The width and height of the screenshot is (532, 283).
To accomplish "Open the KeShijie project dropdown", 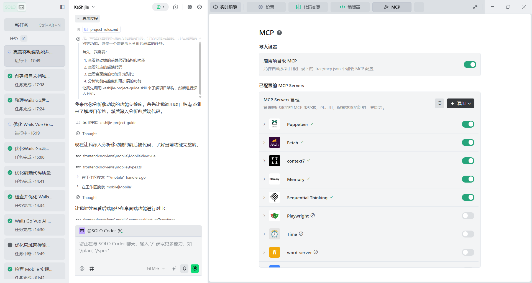I will point(85,7).
